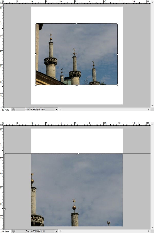Click the vertical scroll down arrow in the 449.1M window
This screenshot has height=233, width=154.
152,228
